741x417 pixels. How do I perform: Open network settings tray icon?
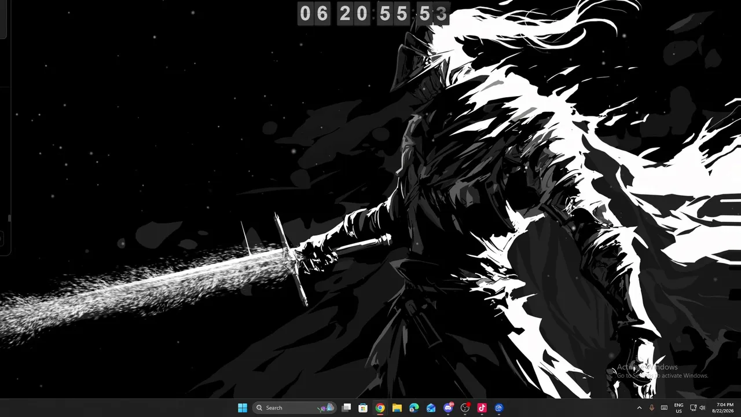[694, 408]
